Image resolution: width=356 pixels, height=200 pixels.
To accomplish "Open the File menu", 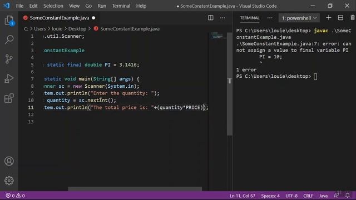I will pos(19,6).
